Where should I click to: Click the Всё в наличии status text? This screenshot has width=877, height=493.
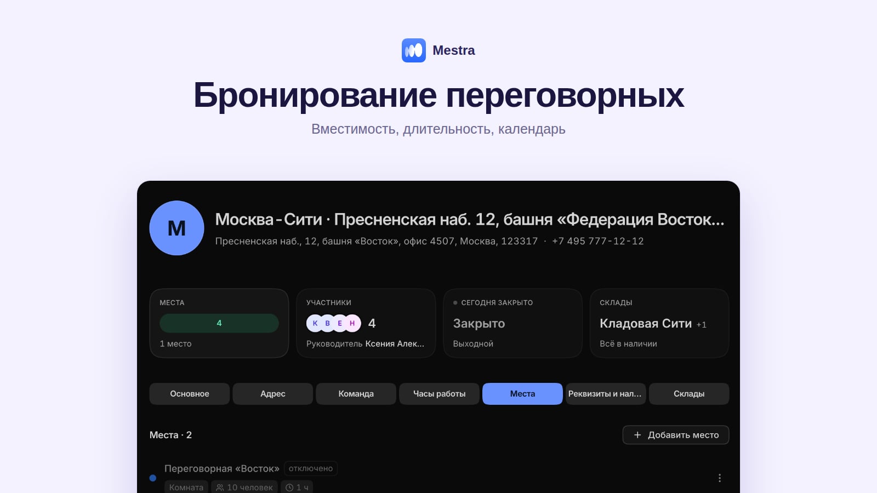click(628, 344)
